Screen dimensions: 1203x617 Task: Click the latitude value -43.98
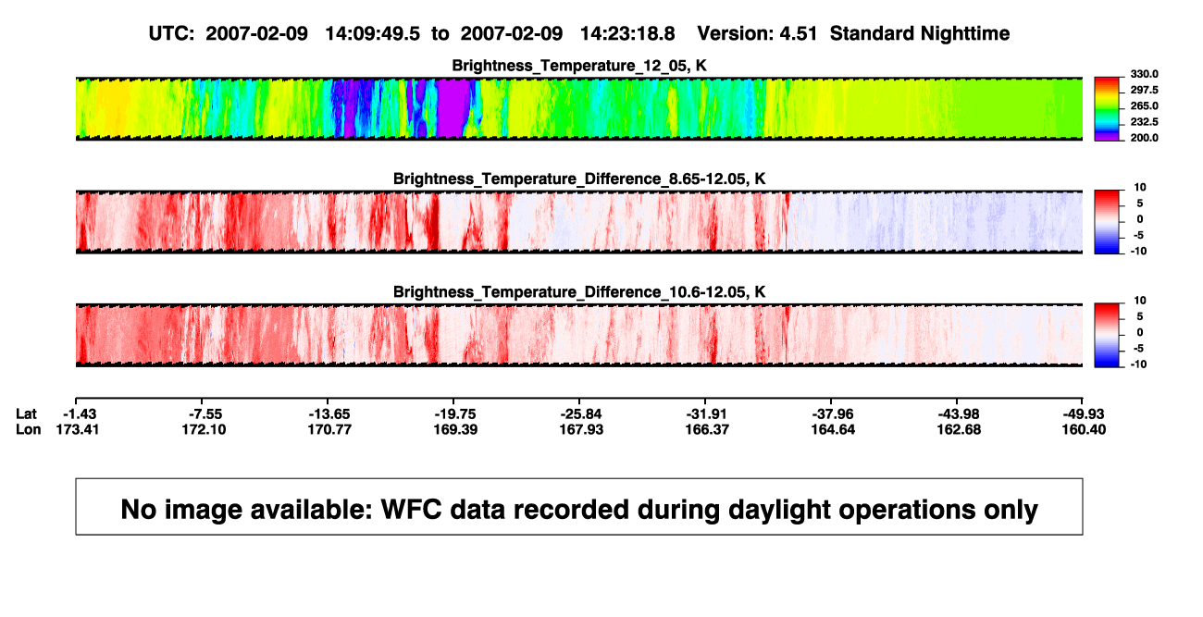(x=958, y=413)
